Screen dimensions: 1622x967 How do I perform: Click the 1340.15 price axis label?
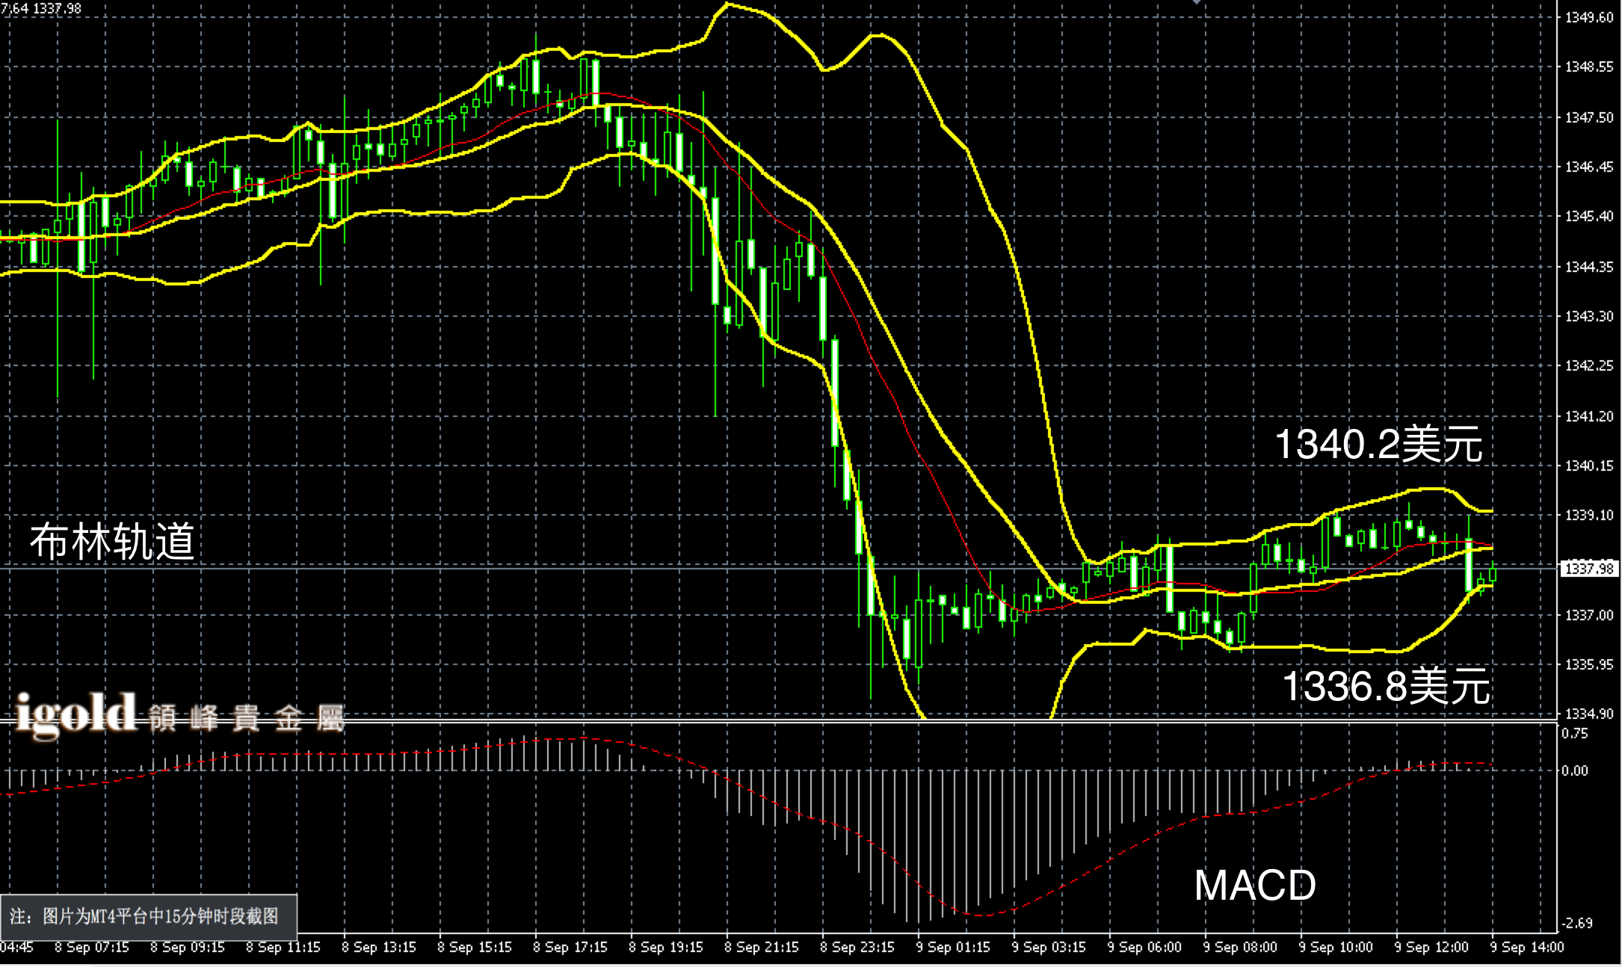[1589, 466]
